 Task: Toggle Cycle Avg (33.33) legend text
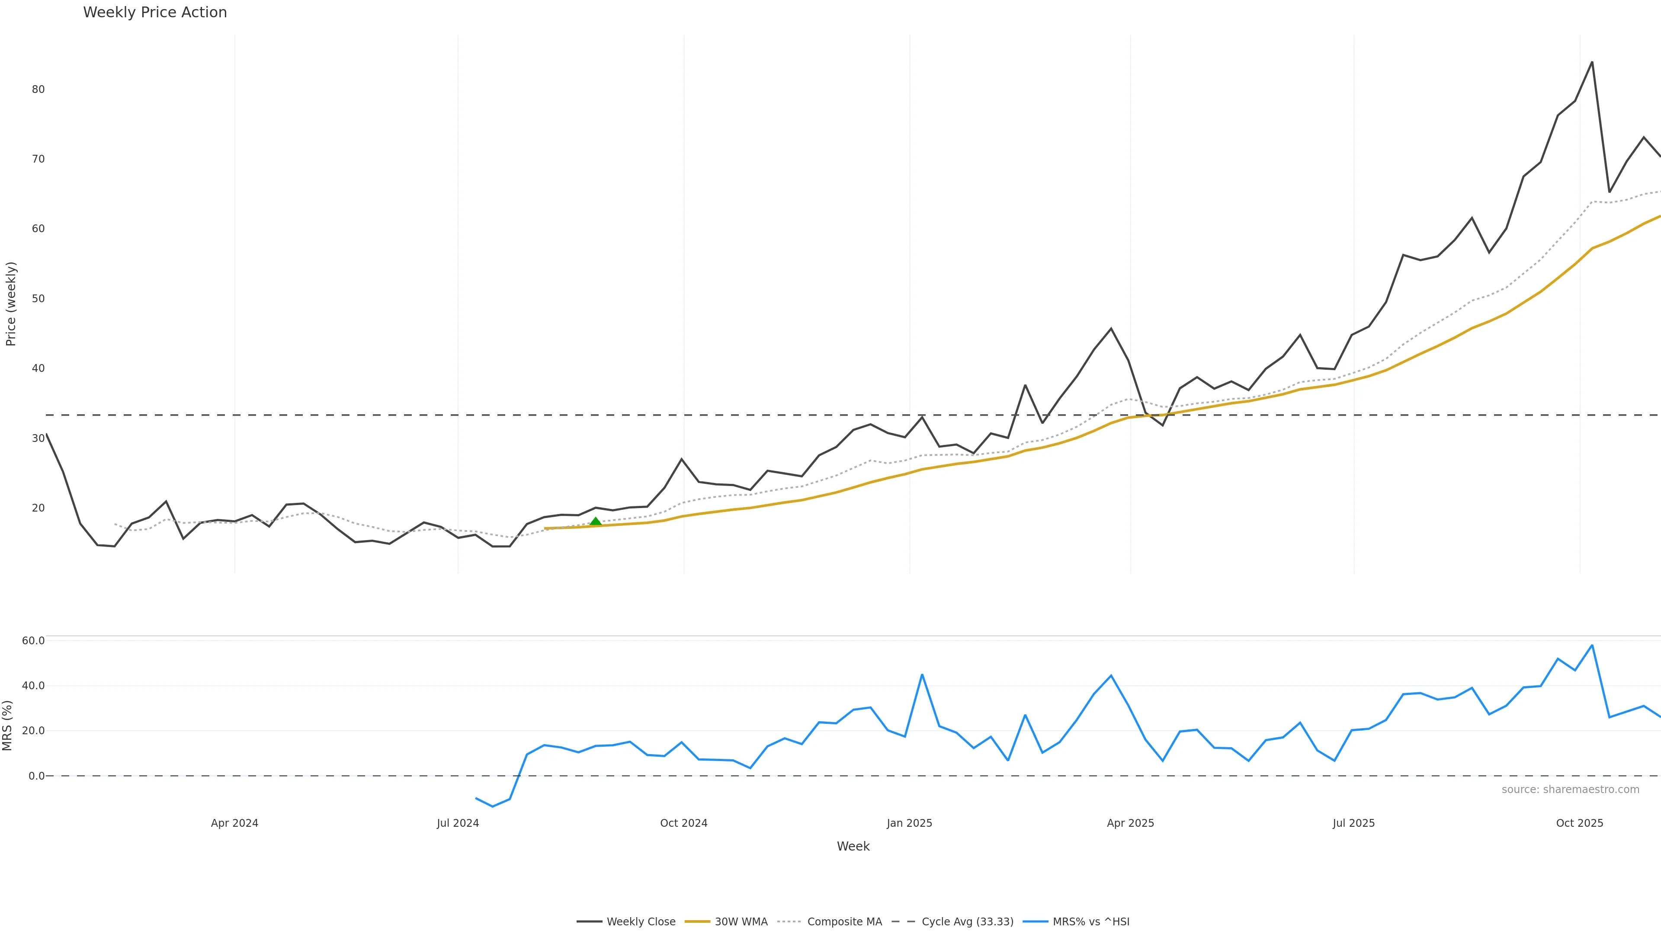tap(967, 922)
